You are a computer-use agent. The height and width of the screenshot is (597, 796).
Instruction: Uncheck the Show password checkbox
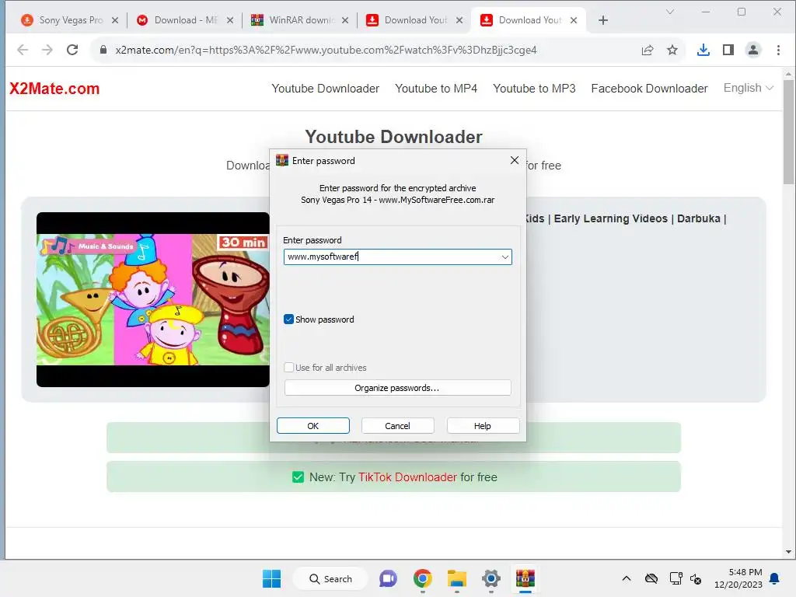288,319
